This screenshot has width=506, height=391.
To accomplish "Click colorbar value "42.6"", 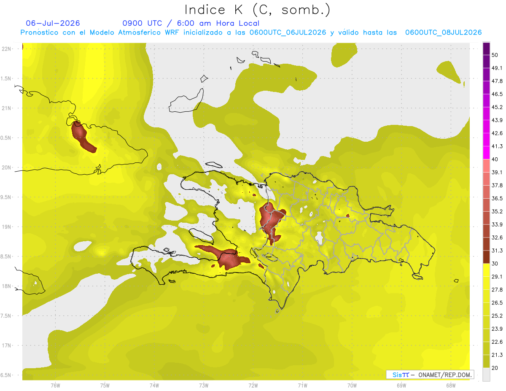I will tap(498, 133).
